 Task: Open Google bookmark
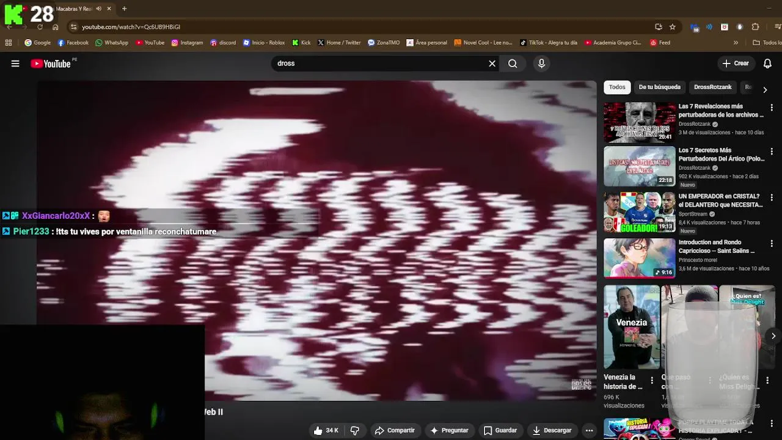click(37, 43)
